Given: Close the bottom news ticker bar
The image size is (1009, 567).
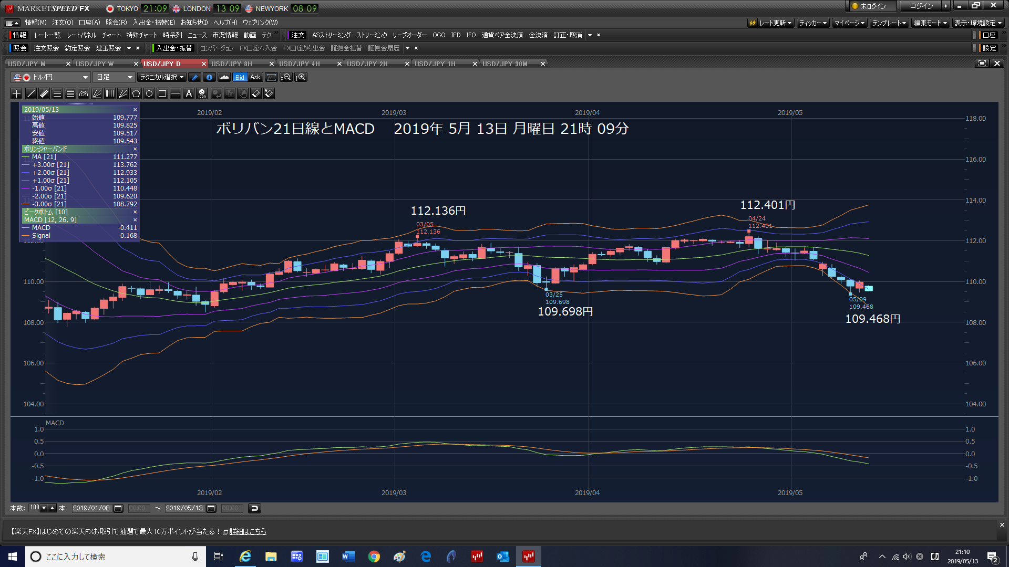Looking at the screenshot, I should pyautogui.click(x=1002, y=524).
